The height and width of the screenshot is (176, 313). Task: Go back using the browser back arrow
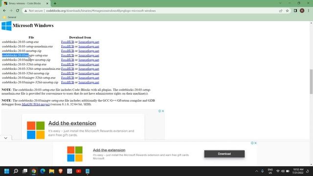4,11
